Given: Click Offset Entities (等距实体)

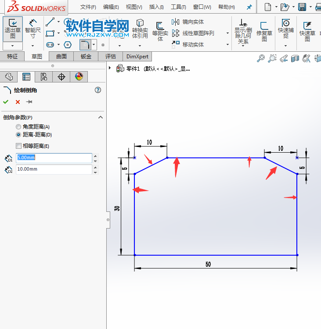Looking at the screenshot, I should point(160,32).
